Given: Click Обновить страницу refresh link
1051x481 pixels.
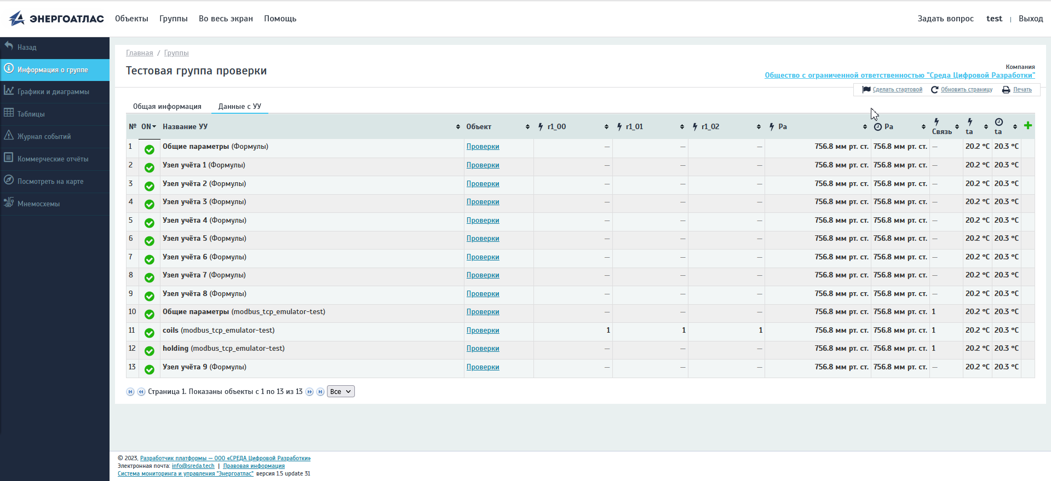Looking at the screenshot, I should point(966,90).
